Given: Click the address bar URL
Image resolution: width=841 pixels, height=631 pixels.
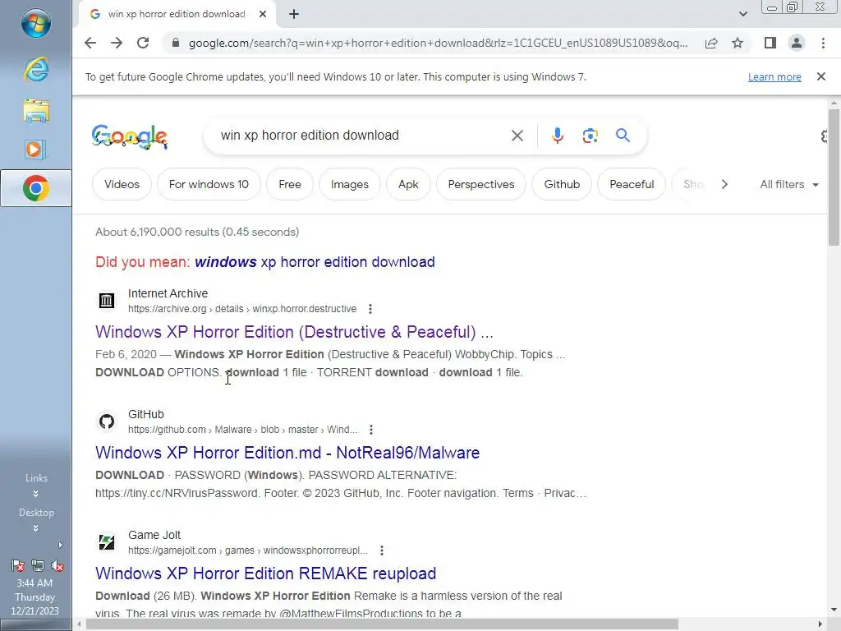Looking at the screenshot, I should click(x=439, y=43).
